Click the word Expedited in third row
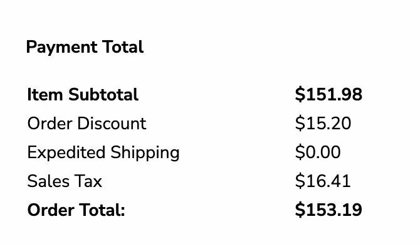 (x=66, y=153)
